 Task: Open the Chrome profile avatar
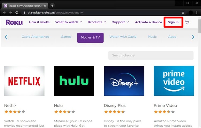(191, 13)
